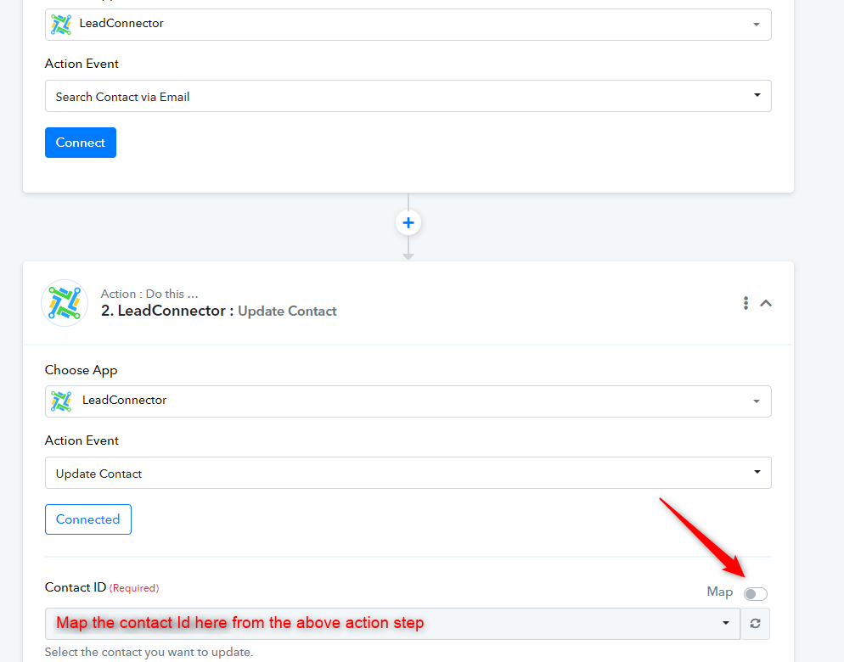
Task: Toggle the Map switch for Contact ID
Action: point(755,593)
